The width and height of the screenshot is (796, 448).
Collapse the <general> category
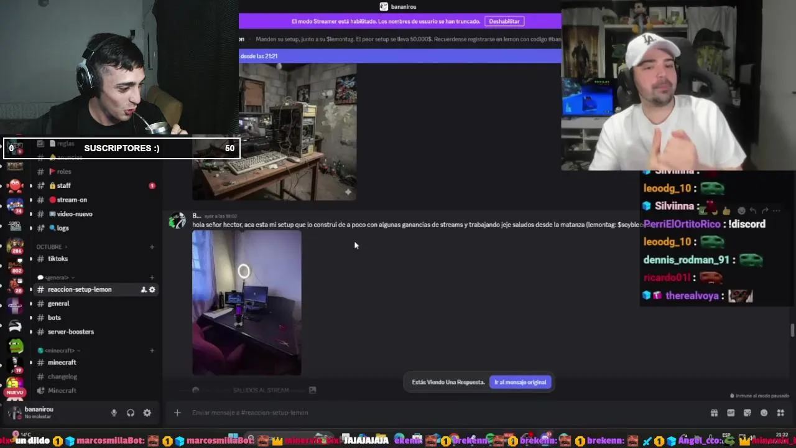(x=56, y=278)
